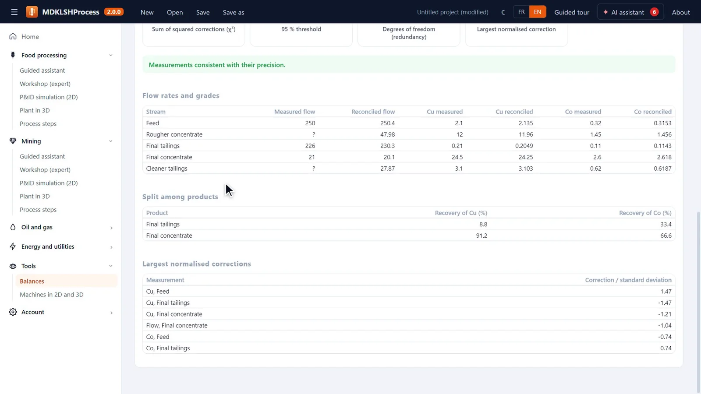
Task: Click the Cleaner tailings reconciled flow 27.87
Action: [387, 169]
